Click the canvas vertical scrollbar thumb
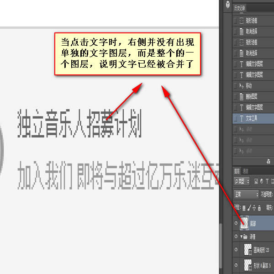 221,246
